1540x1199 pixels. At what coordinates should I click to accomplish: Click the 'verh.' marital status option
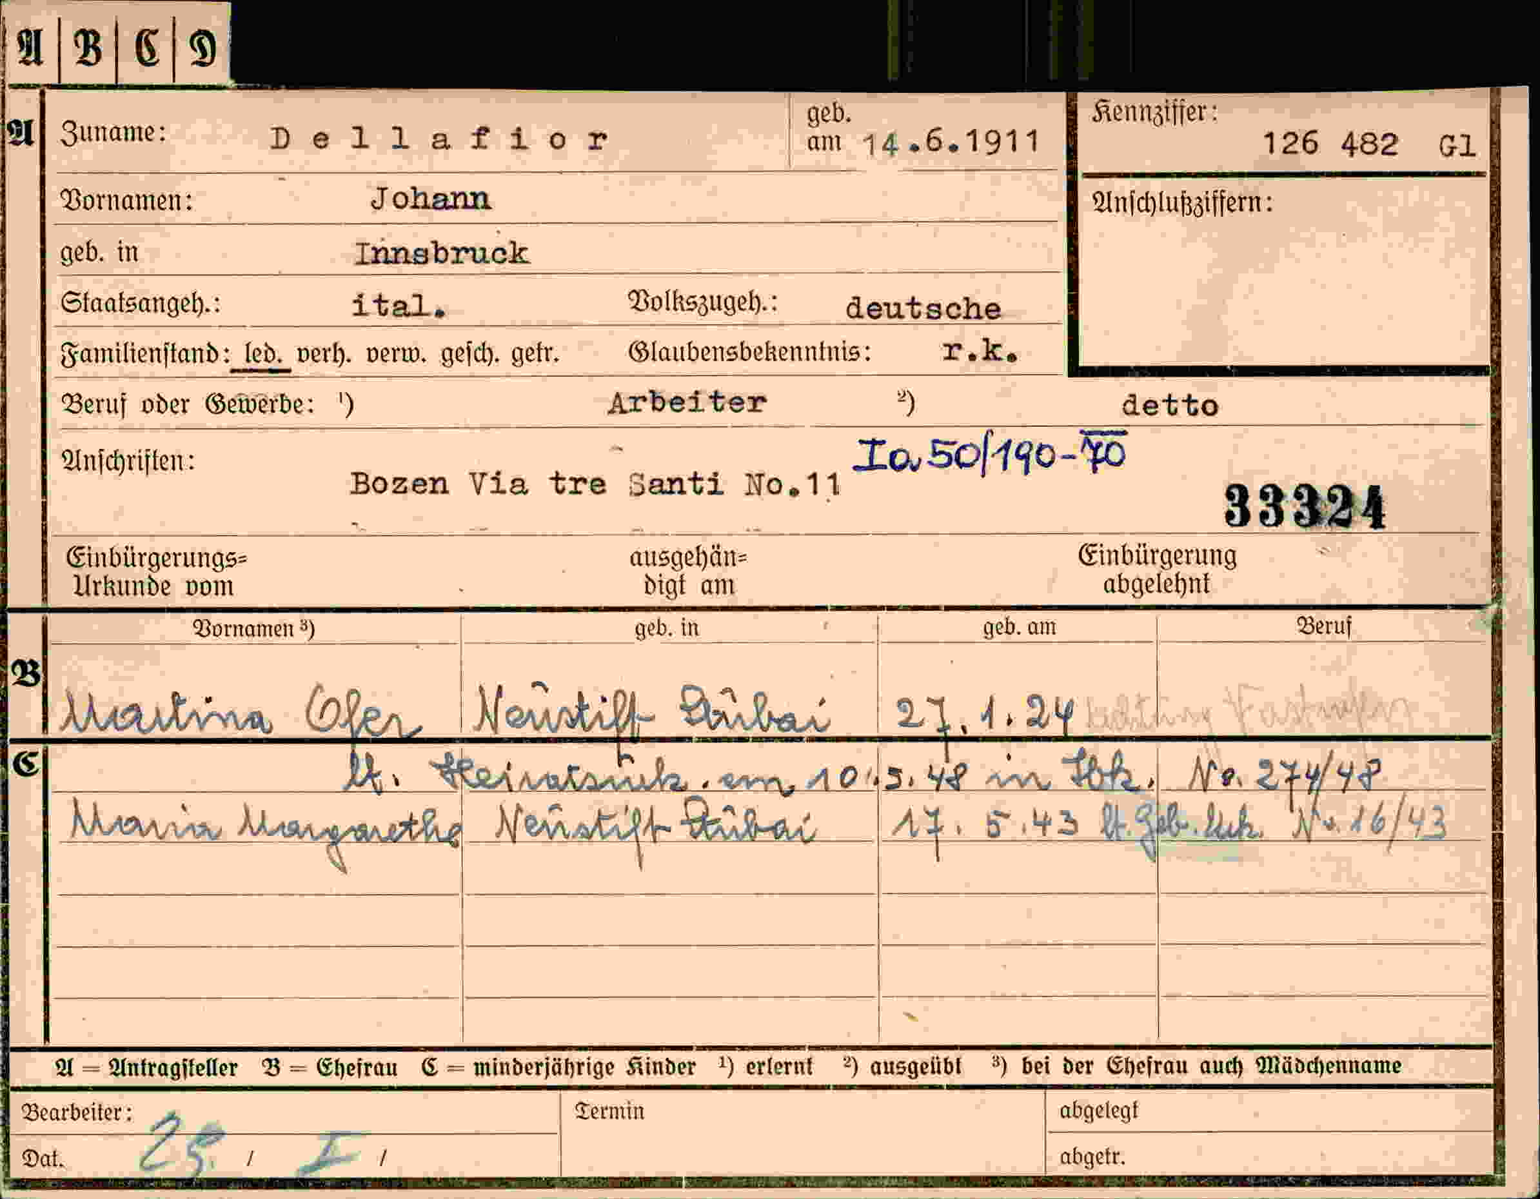click(x=324, y=353)
